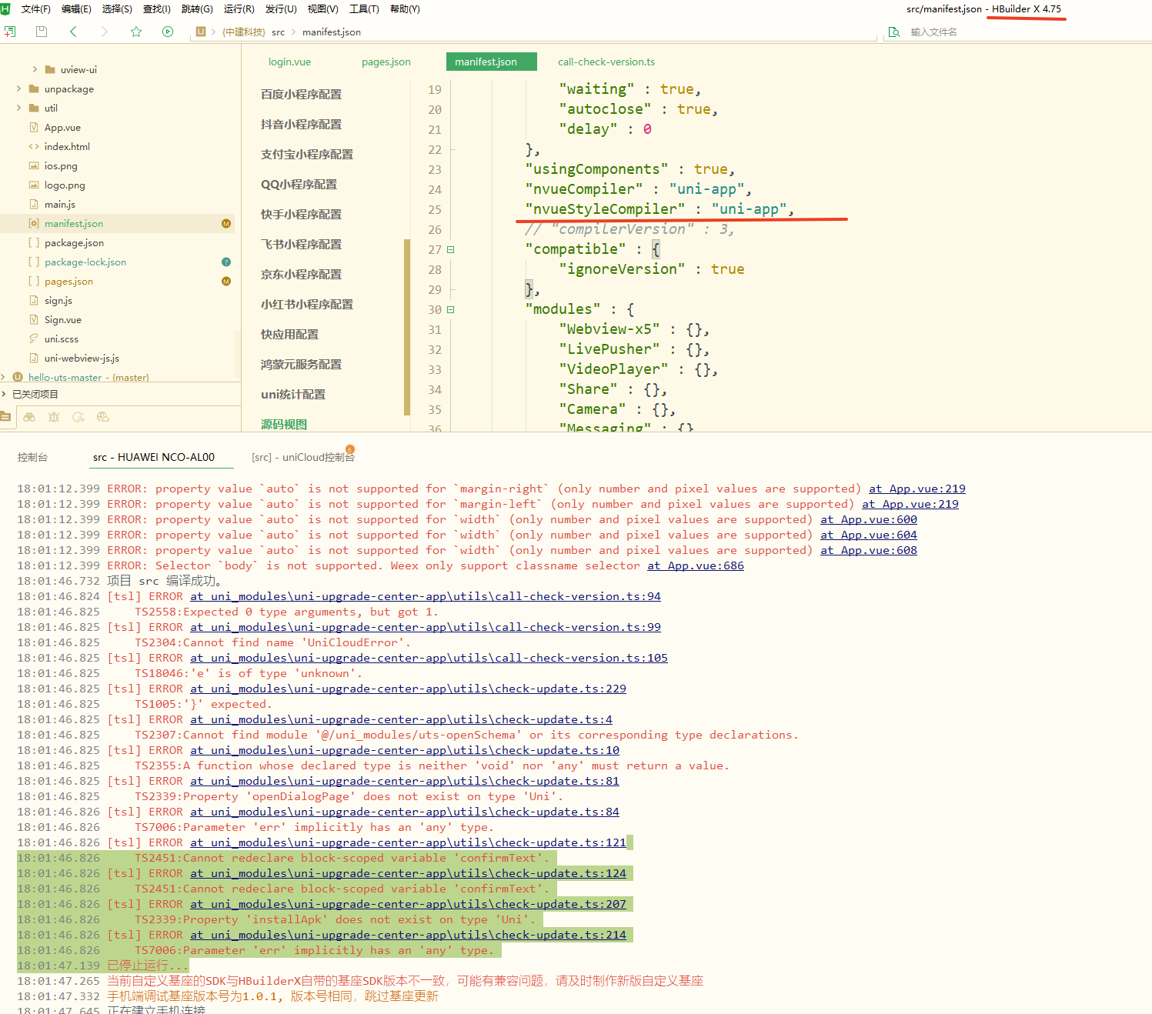Click the src breadcrumb segment
This screenshot has height=1014, width=1152.
click(x=278, y=32)
